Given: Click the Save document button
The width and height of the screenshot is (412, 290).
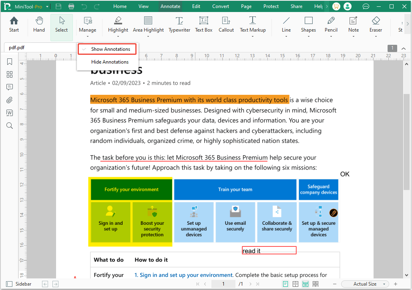Looking at the screenshot, I should pos(57,6).
